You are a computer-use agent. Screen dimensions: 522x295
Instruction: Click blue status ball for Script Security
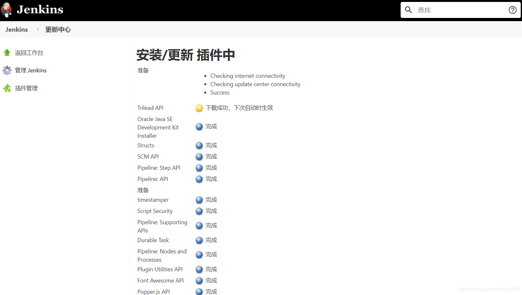click(199, 211)
